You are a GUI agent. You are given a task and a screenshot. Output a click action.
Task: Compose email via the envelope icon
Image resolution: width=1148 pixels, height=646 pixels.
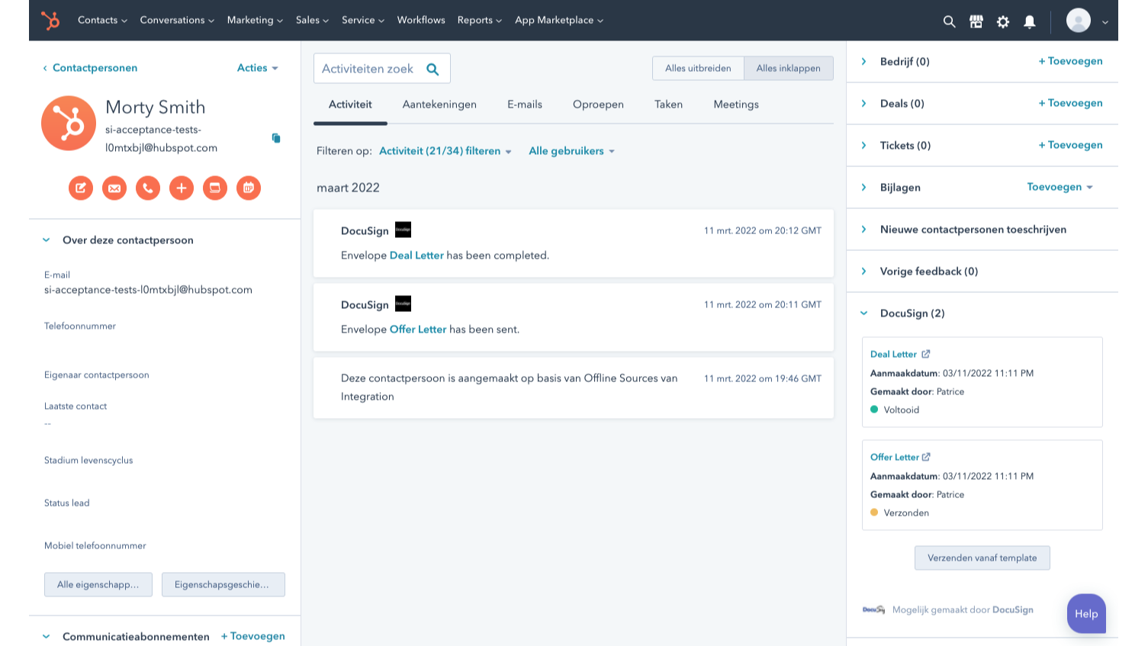114,188
